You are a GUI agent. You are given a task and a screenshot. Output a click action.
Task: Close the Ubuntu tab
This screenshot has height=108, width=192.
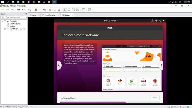point(72,15)
